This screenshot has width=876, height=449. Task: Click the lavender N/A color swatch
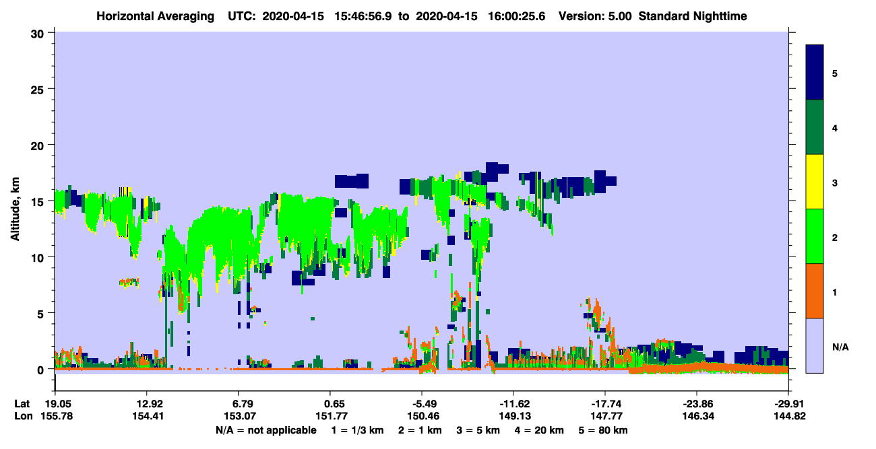click(x=815, y=345)
